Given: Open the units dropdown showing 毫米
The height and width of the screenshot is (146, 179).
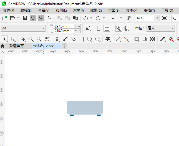Looking at the screenshot, I should [161, 28].
